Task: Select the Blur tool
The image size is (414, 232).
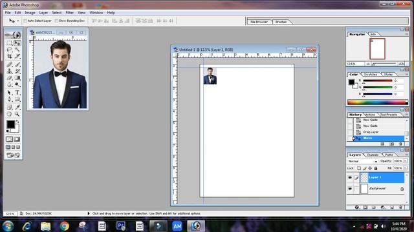Action: 10,84
